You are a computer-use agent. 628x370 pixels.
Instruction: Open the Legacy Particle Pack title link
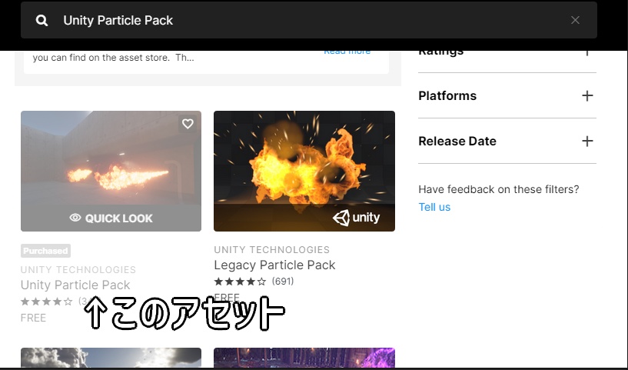point(274,265)
